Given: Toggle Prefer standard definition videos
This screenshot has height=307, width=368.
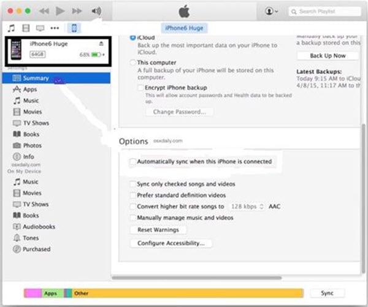Looking at the screenshot, I should tap(133, 195).
